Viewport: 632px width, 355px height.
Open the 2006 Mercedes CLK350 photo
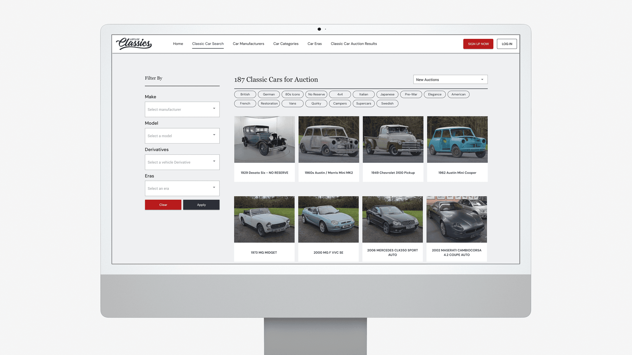click(393, 220)
